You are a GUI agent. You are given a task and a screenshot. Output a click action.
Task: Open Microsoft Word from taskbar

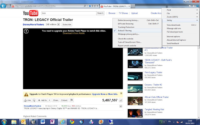click(x=43, y=122)
